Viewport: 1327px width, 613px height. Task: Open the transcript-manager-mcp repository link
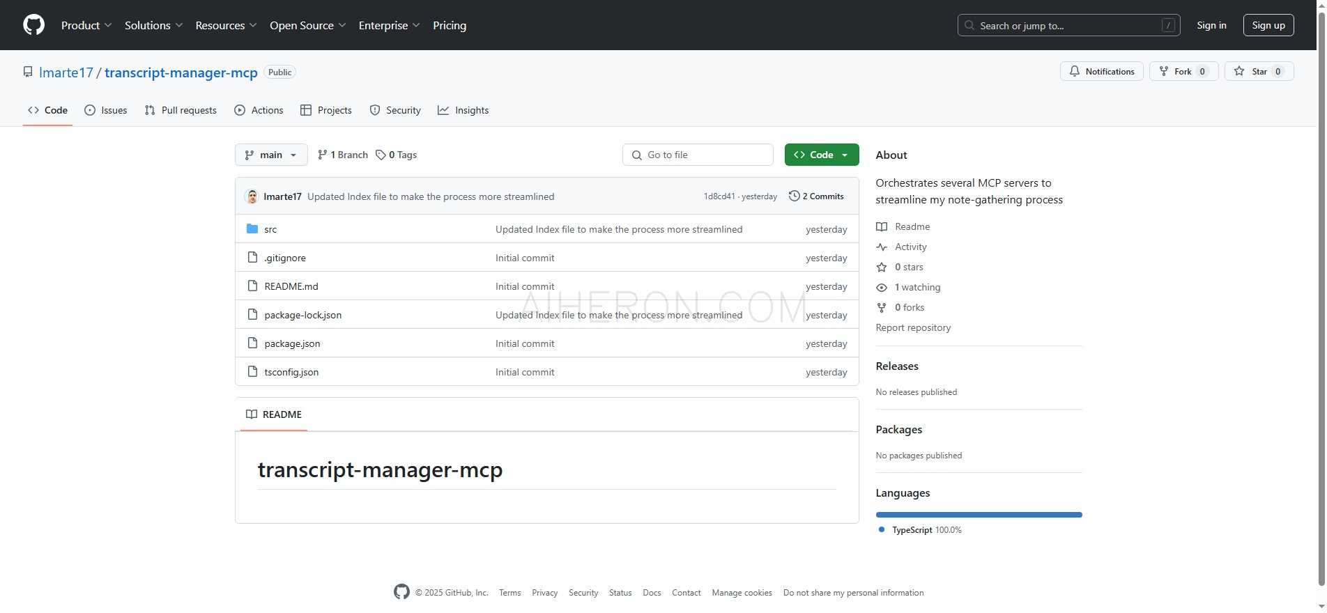coord(181,72)
